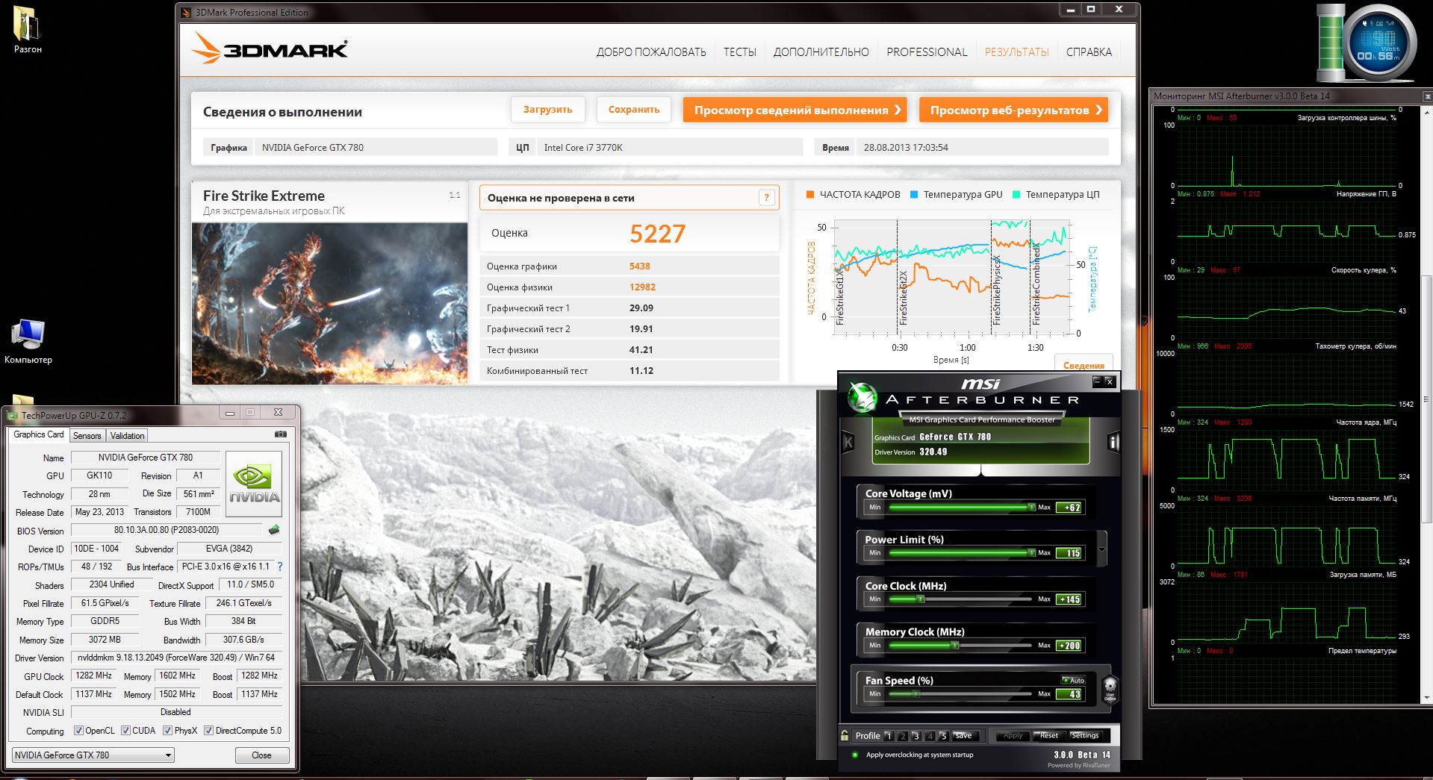The width and height of the screenshot is (1433, 780).
Task: Toggle Fan Speed Auto mode in Afterburner
Action: point(1073,680)
